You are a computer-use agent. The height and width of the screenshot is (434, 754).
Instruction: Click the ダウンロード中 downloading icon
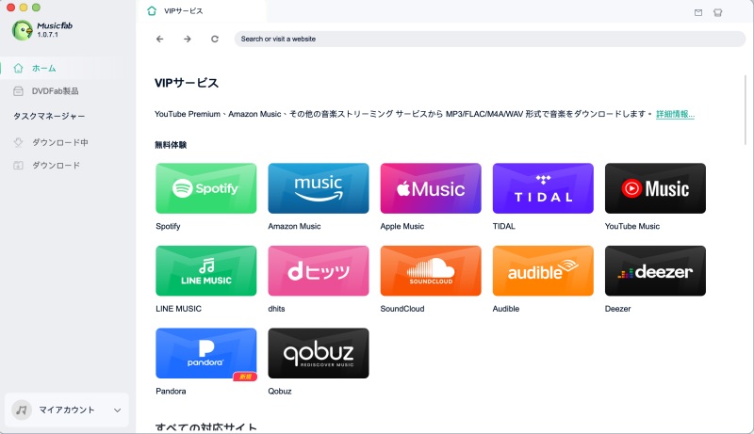[x=18, y=142]
